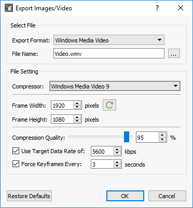This screenshot has height=208, width=193.
Task: Increase keyframe seconds with up arrow
Action: (x=117, y=162)
